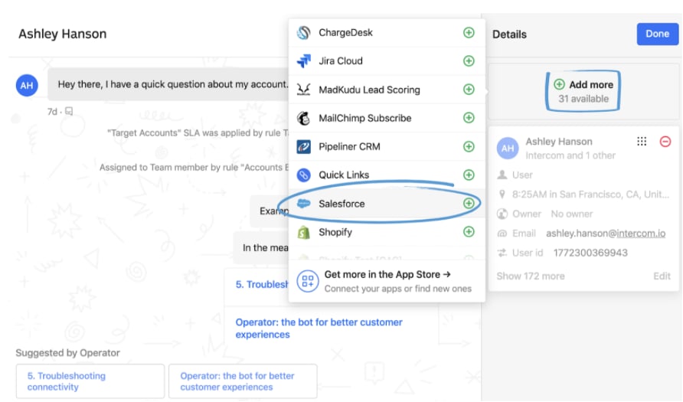This screenshot has width=683, height=402.
Task: Click the Quick Links chain icon
Action: tap(304, 175)
